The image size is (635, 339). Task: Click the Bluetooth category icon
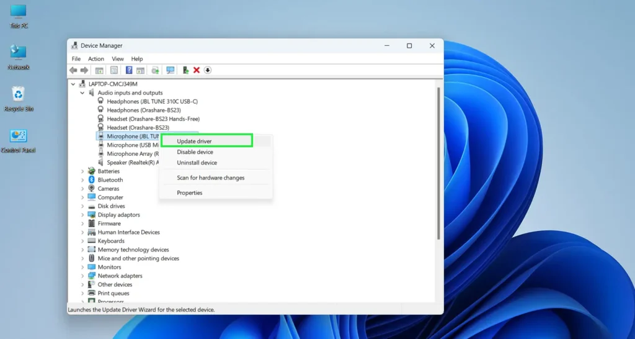click(x=92, y=179)
